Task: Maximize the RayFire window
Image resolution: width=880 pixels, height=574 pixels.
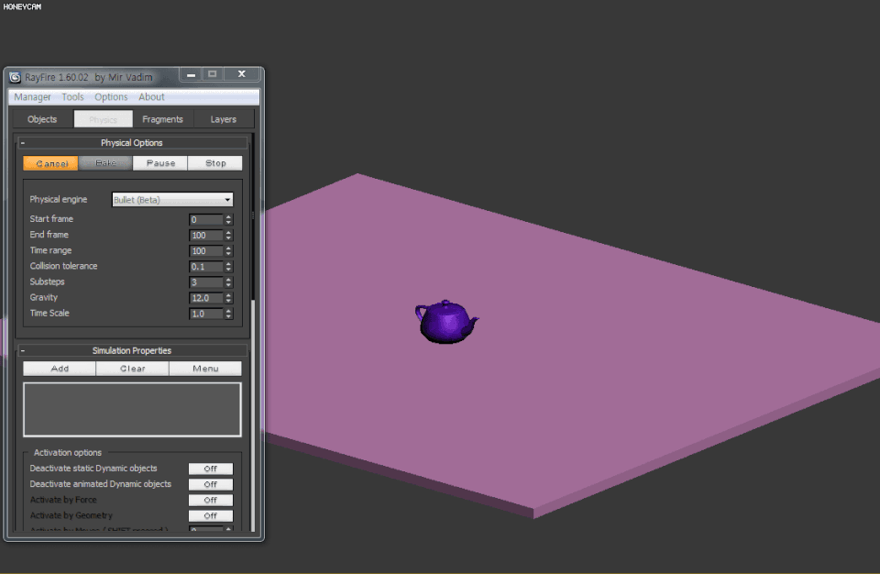Action: (x=213, y=74)
